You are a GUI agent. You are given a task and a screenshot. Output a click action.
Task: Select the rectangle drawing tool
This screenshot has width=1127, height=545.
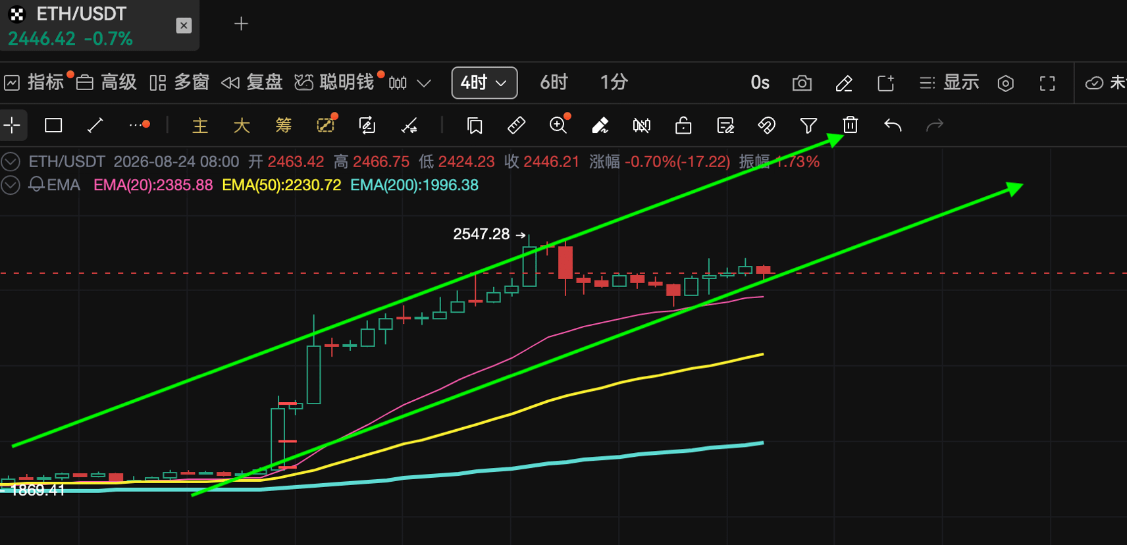point(53,125)
